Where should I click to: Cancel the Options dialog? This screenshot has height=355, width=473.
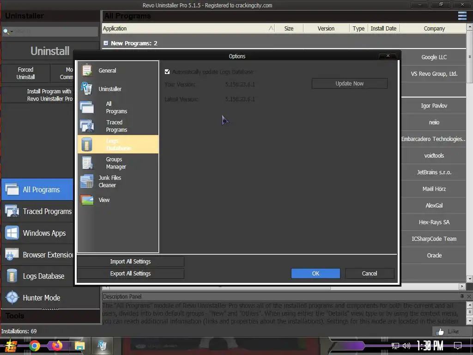[x=369, y=274]
